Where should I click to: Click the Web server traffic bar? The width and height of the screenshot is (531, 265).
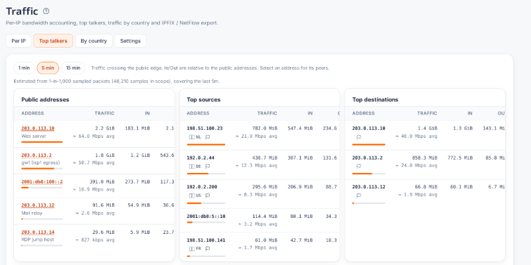42,142
